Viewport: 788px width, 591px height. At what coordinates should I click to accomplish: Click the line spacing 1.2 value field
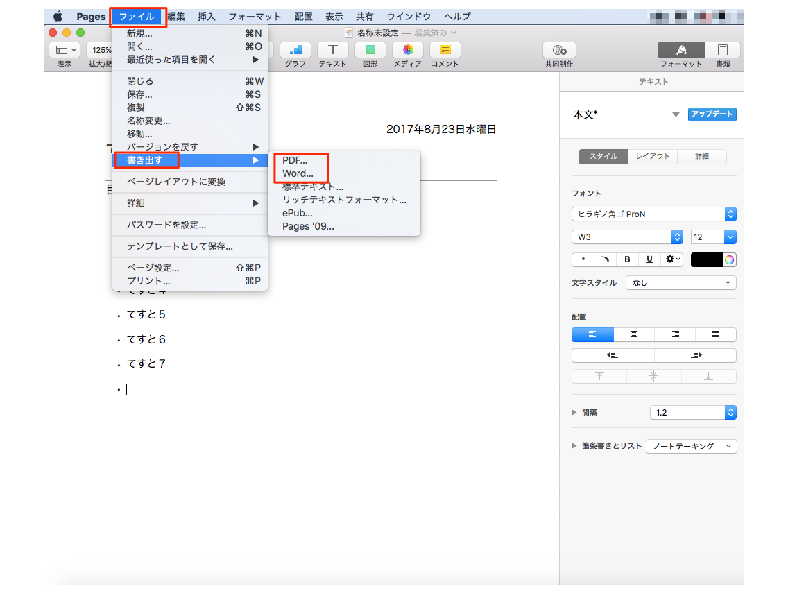[687, 413]
